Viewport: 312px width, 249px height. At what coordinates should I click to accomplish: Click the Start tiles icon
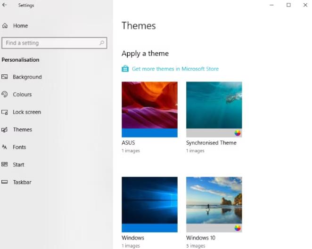[5, 164]
